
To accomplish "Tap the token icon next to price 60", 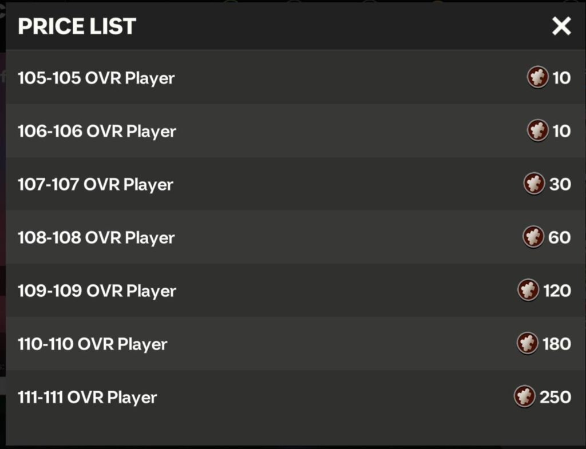I will coord(533,237).
